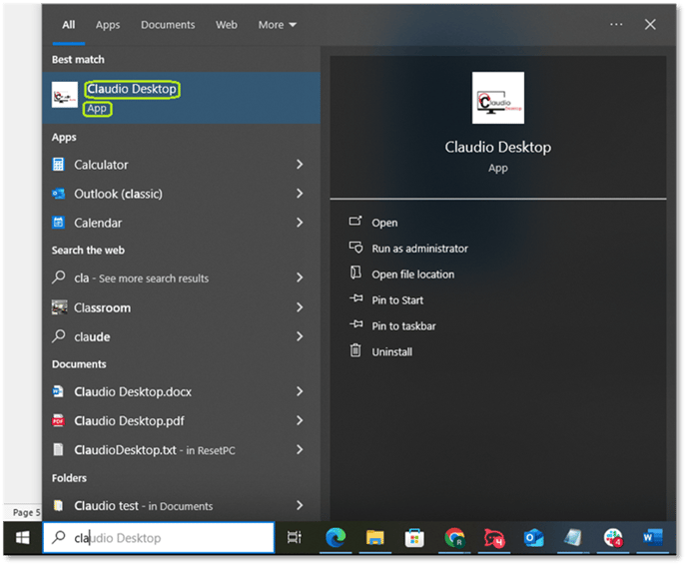
Task: Click the PDF icon for Claudio Desktop.pdf
Action: pyautogui.click(x=58, y=420)
